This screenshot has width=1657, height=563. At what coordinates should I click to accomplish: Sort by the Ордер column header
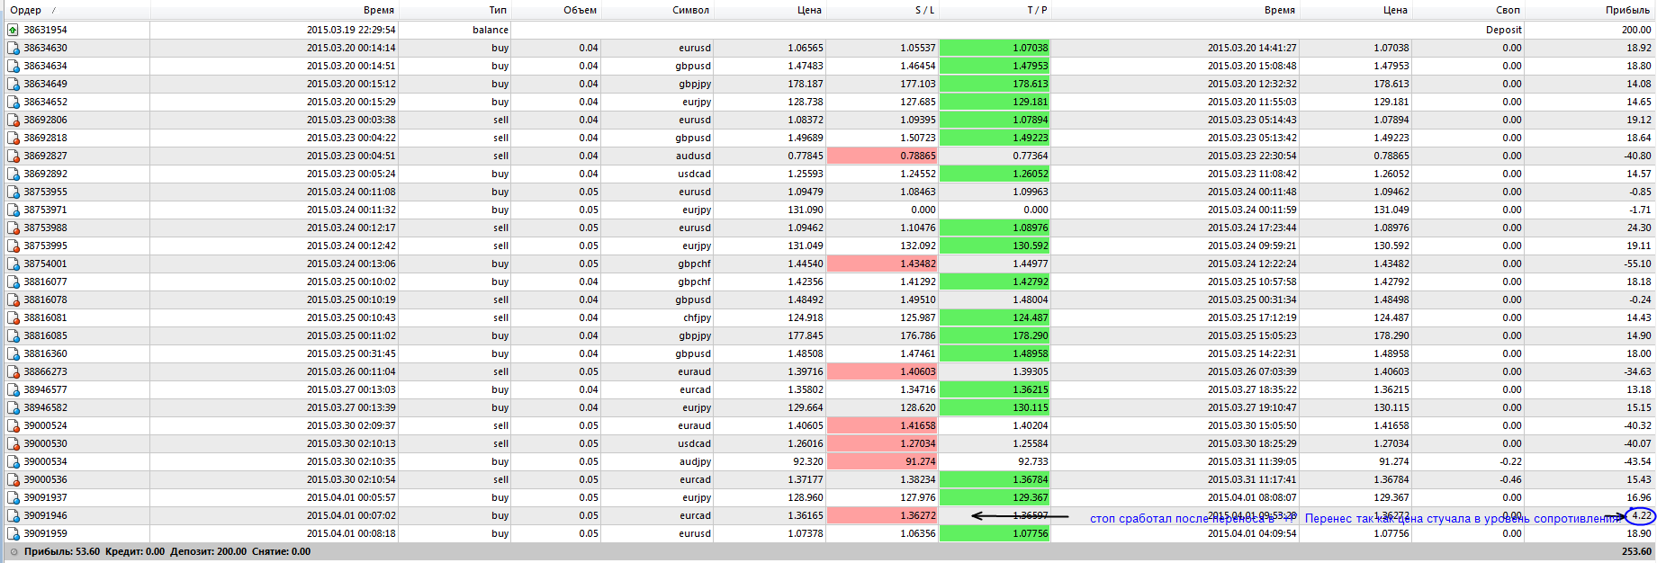(x=25, y=10)
